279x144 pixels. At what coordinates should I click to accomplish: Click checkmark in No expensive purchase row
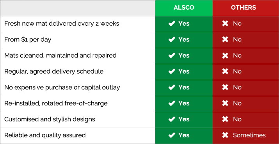[x=172, y=87]
